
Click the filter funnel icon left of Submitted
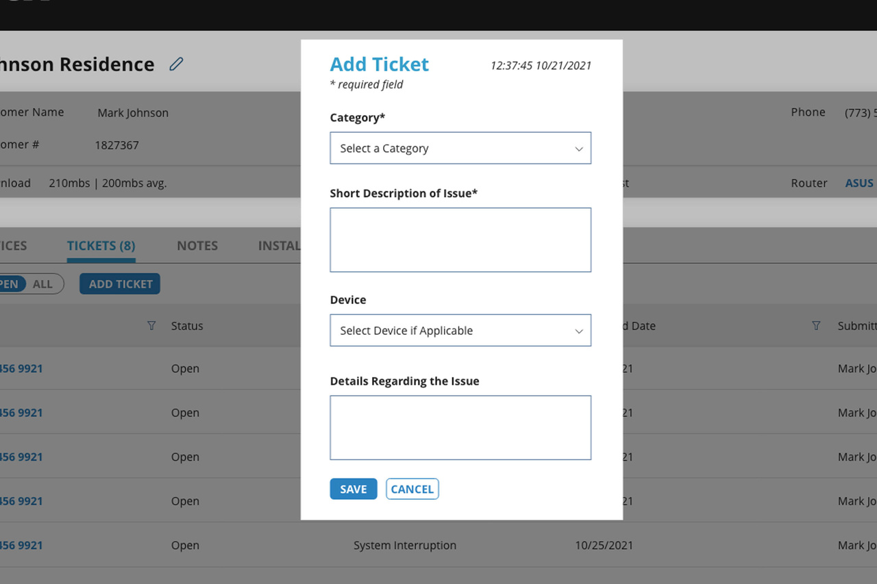pyautogui.click(x=816, y=326)
